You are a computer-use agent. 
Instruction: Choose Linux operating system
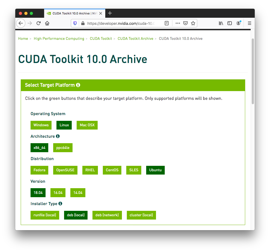pos(64,125)
